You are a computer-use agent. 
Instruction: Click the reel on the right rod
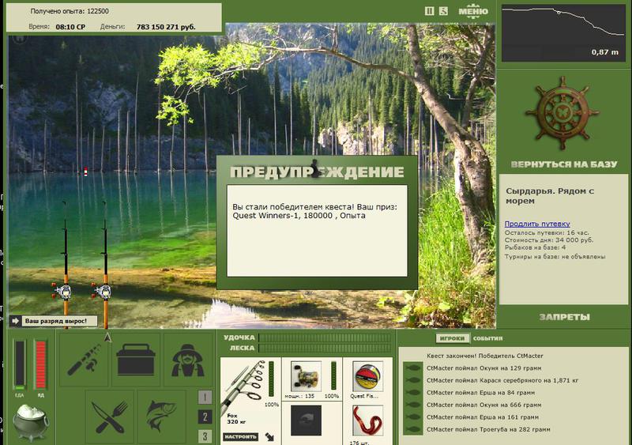pos(103,291)
